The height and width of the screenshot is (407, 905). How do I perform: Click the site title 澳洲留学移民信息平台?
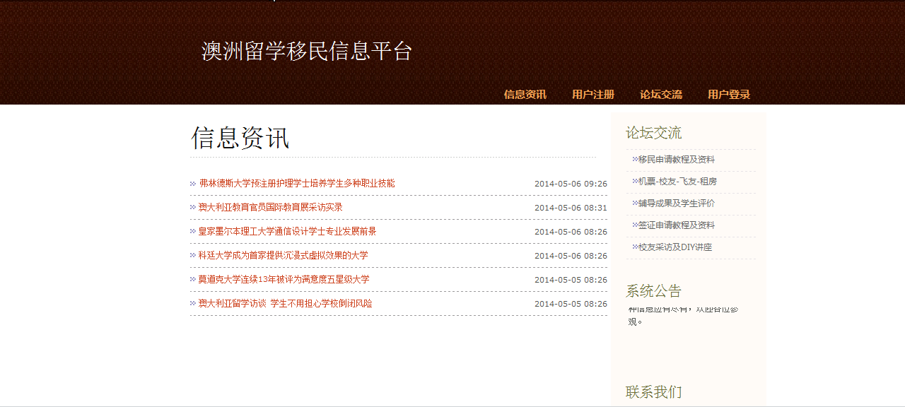pos(307,52)
